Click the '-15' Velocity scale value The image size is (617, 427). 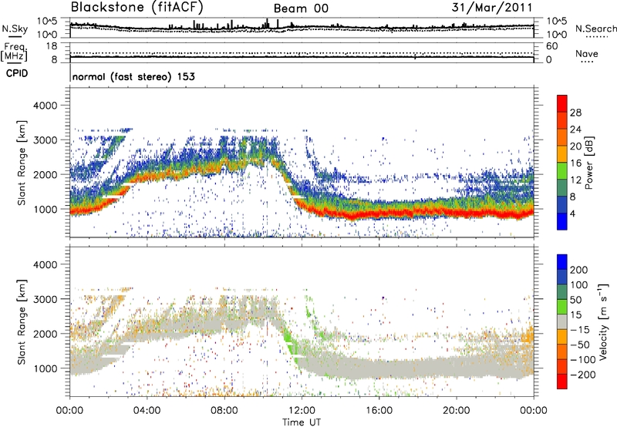pyautogui.click(x=580, y=330)
